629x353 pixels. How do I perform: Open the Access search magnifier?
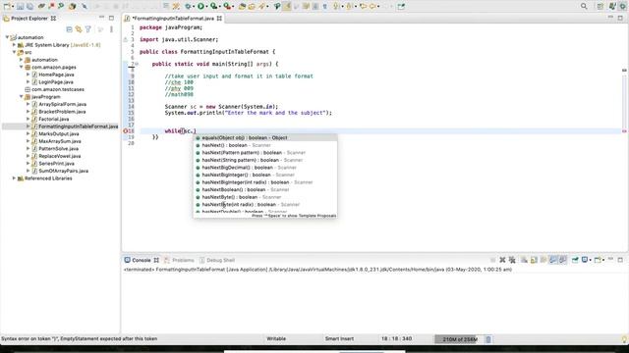pos(584,6)
